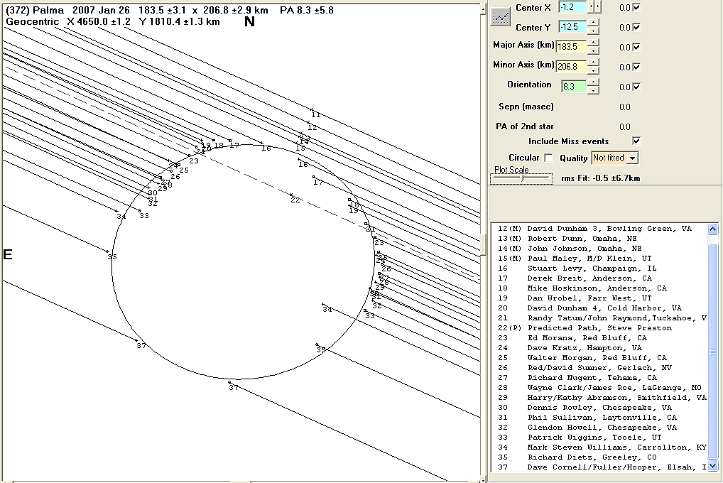This screenshot has height=483, width=723.
Task: Open the Quality dropdown showing Not fitted
Action: click(614, 158)
